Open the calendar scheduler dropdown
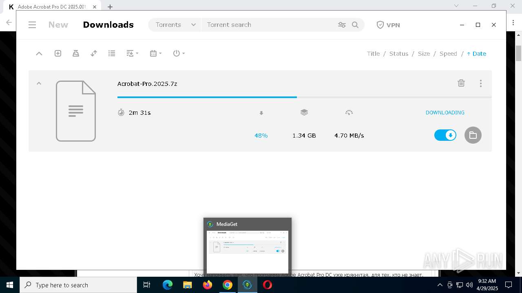This screenshot has width=522, height=293. [156, 53]
